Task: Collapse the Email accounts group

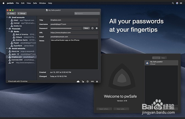Action: pos(7,17)
